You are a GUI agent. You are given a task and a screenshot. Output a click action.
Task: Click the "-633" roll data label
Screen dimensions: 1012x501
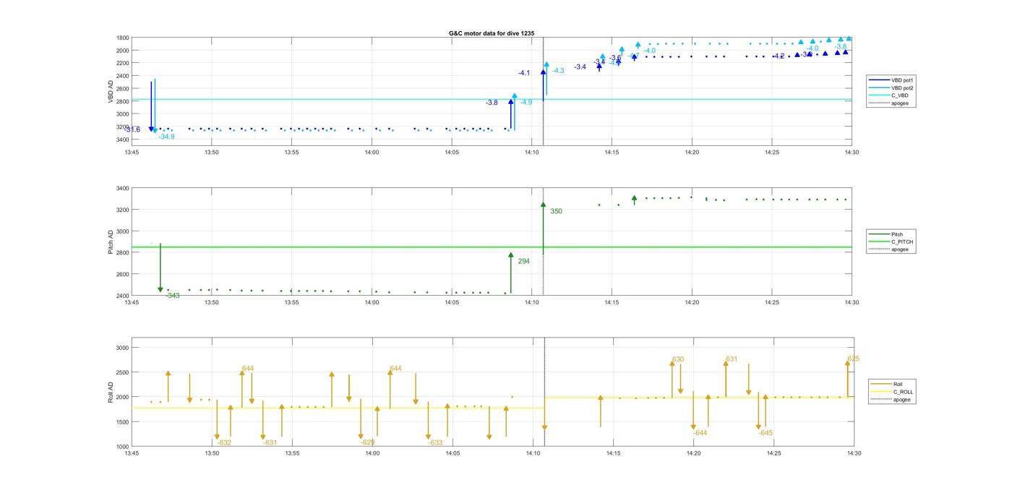click(435, 442)
